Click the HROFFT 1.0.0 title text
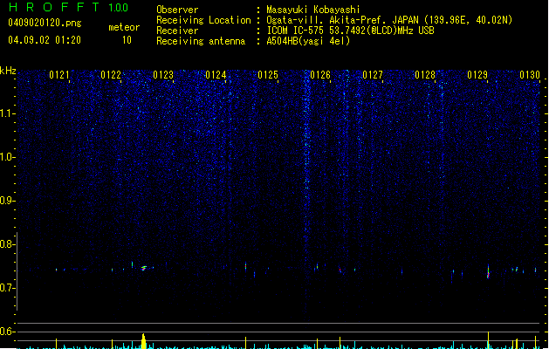Viewport: 549px width, 349px height. 68,7
